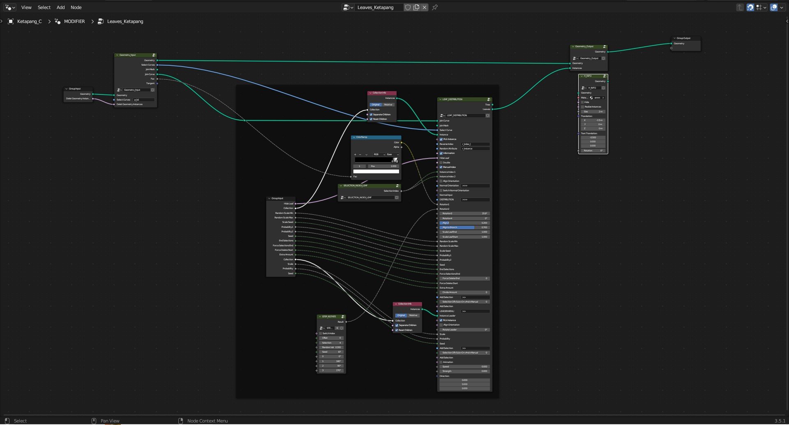Click the Ketapang_C breadcrumb label
This screenshot has width=789, height=425.
[x=30, y=21]
